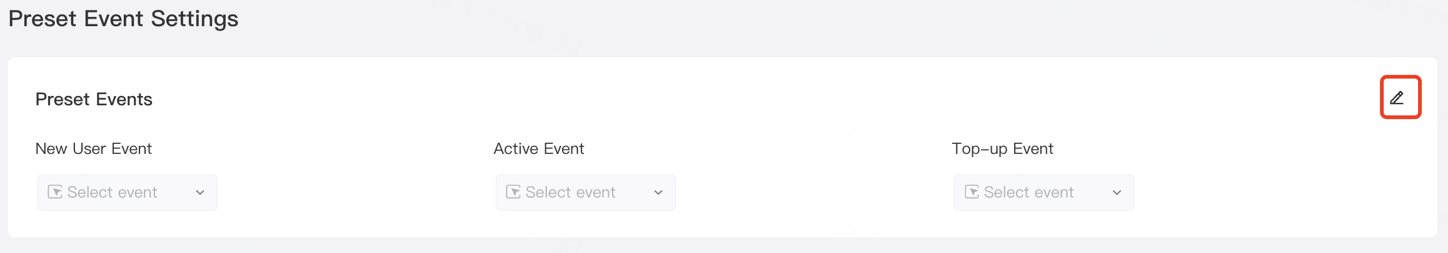The image size is (1448, 253).
Task: Open the New User Event dropdown
Action: (x=128, y=193)
